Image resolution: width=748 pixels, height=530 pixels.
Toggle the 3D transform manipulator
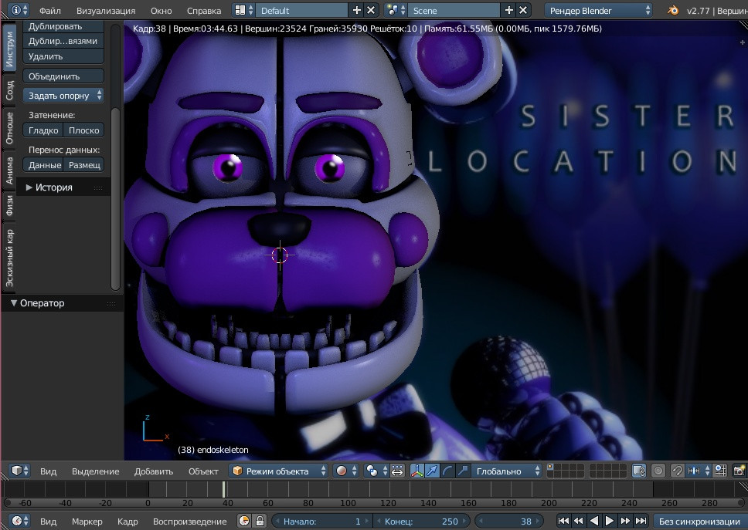(x=417, y=471)
